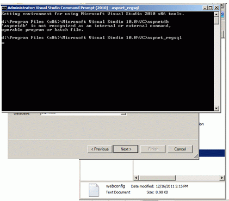This screenshot has width=229, height=201.
Task: Click the aspnet_regsql command line in console
Action: pos(91,37)
